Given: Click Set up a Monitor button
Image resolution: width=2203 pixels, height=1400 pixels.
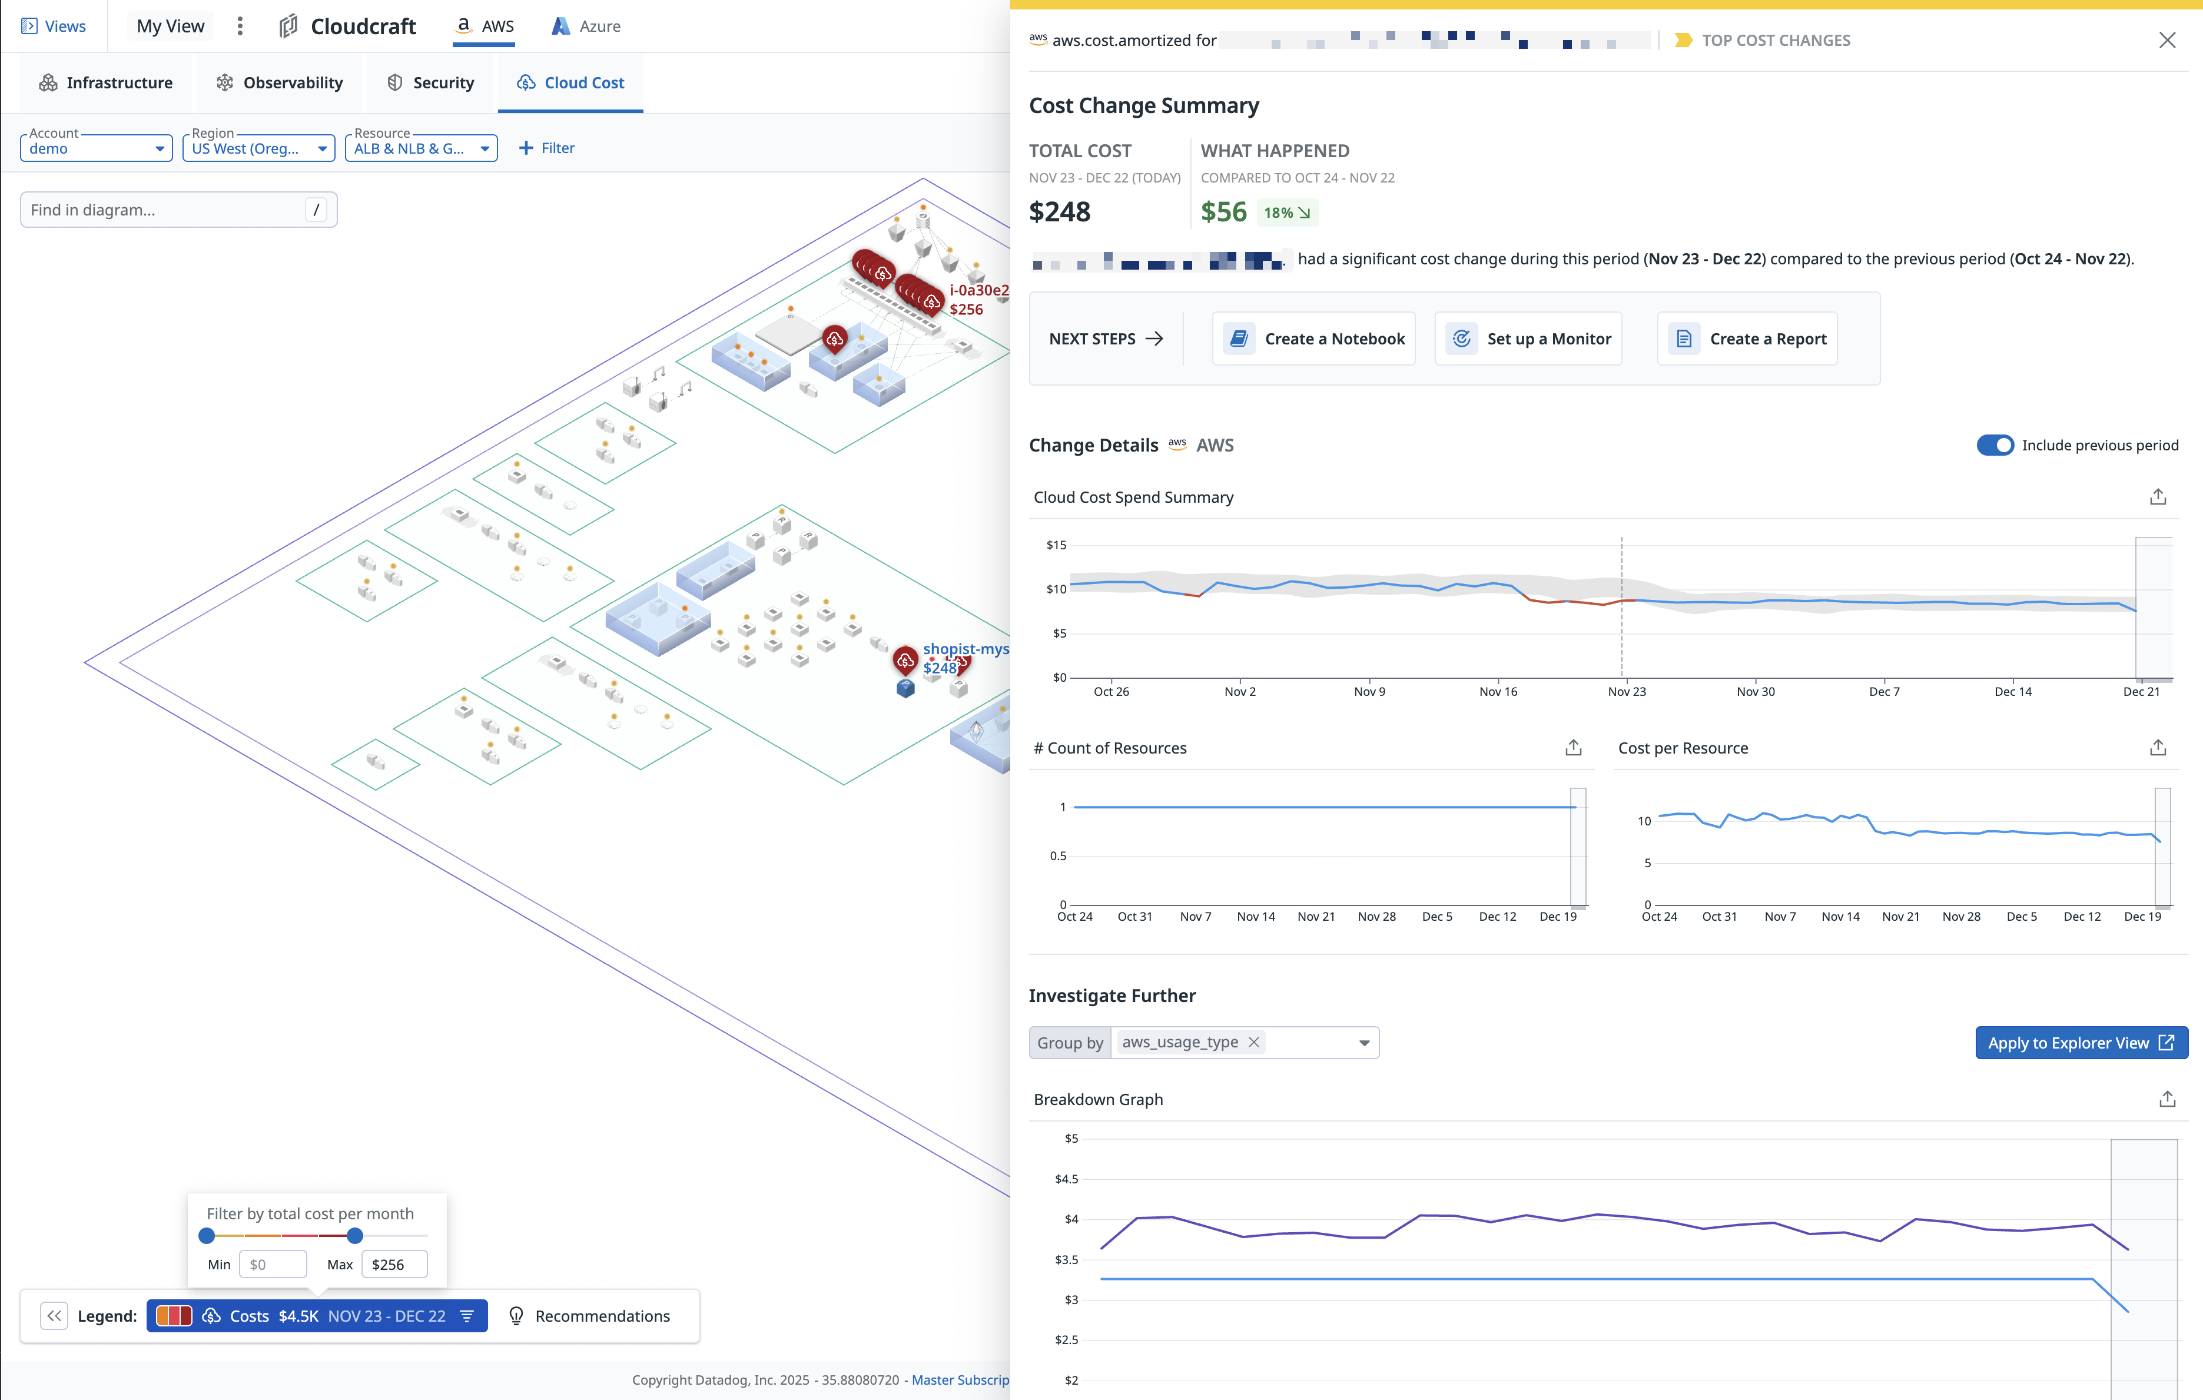Looking at the screenshot, I should pyautogui.click(x=1528, y=339).
